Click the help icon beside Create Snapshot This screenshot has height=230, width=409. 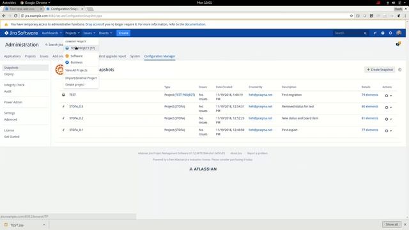[x=399, y=70]
